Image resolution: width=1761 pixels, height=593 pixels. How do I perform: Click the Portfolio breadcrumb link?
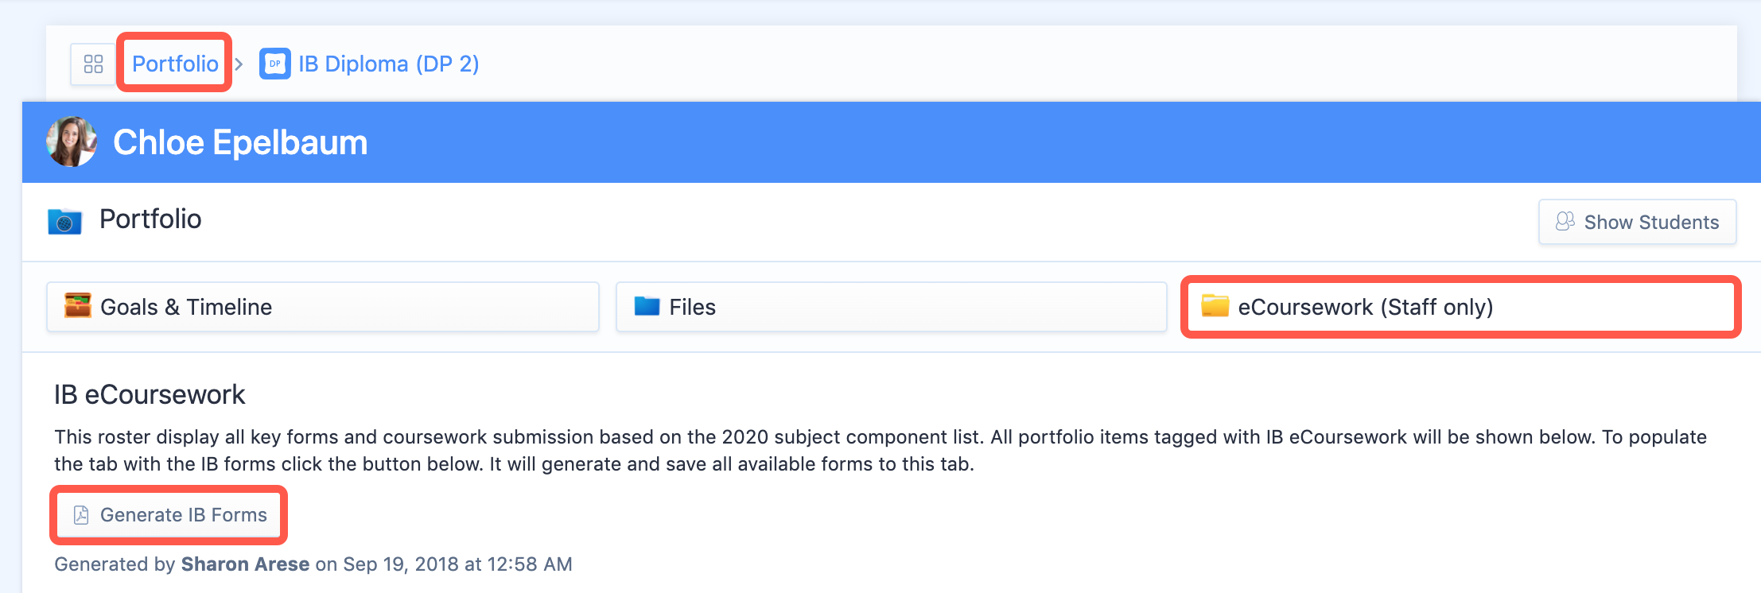175,64
